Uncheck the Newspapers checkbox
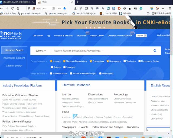Viewport: 173px width, 138px height. (x=108, y=61)
